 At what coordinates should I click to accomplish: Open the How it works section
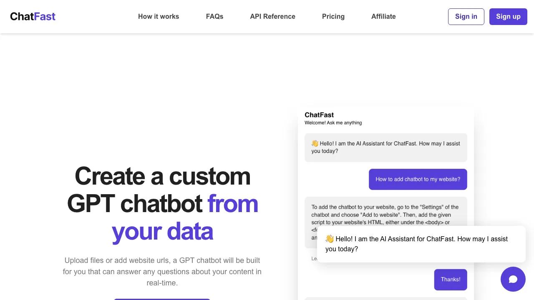point(159,17)
